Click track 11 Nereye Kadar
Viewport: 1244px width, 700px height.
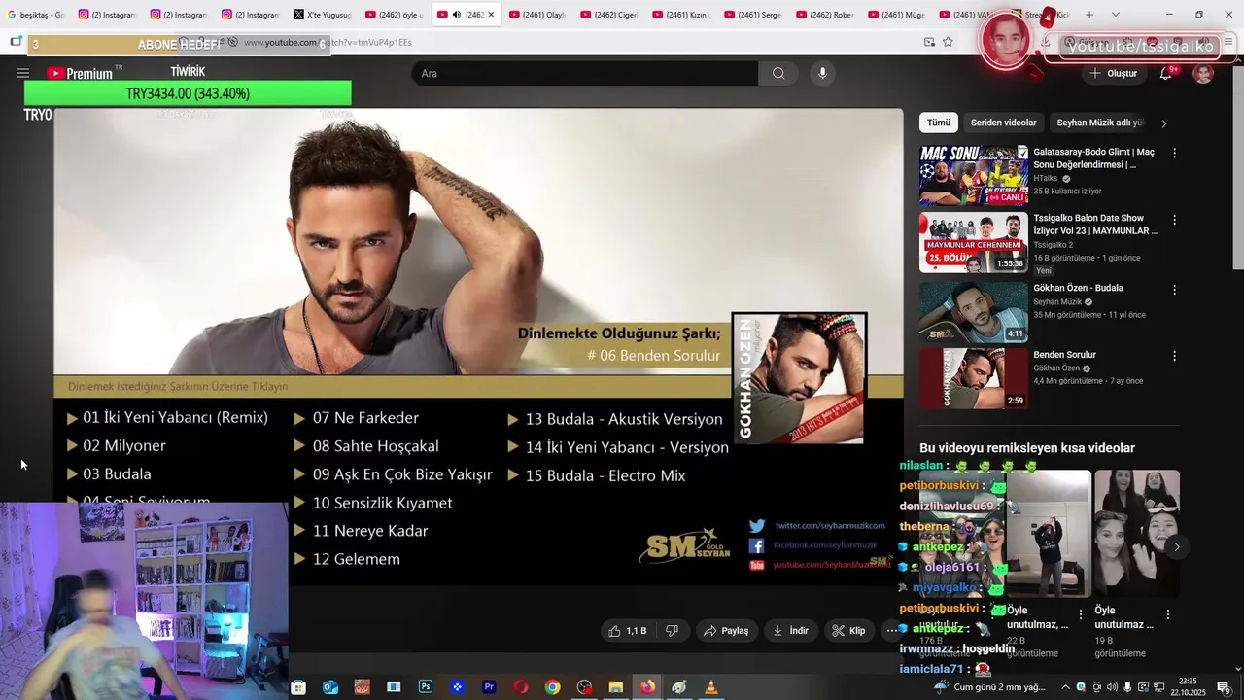pos(361,531)
